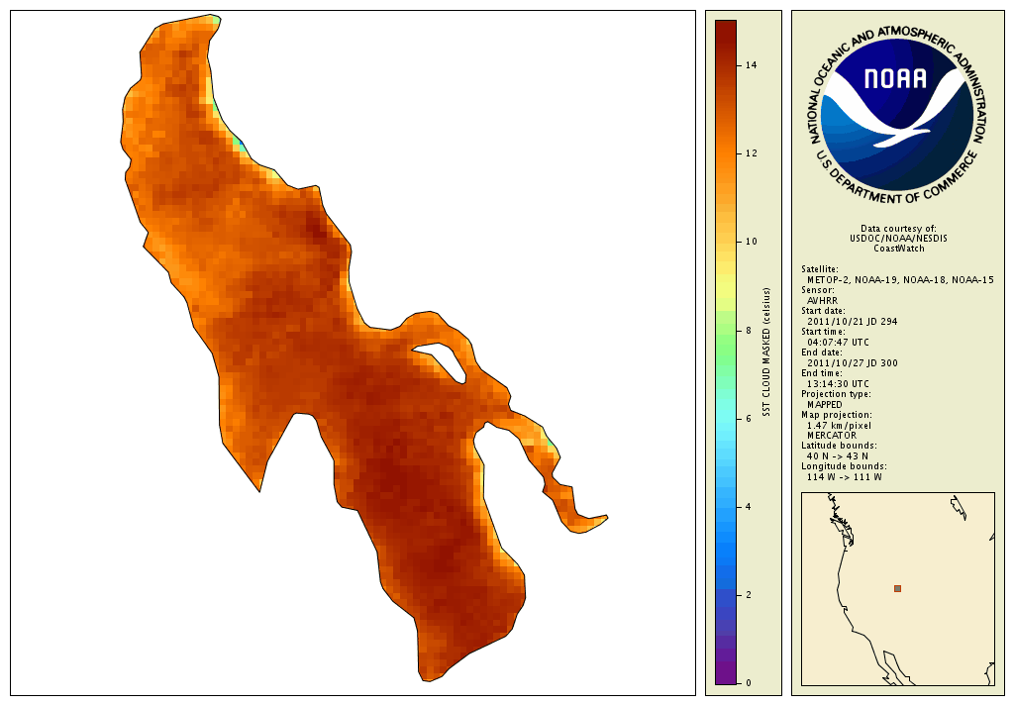The width and height of the screenshot is (1014, 705).
Task: Click the 'Projection type:' label
Action: click(836, 394)
